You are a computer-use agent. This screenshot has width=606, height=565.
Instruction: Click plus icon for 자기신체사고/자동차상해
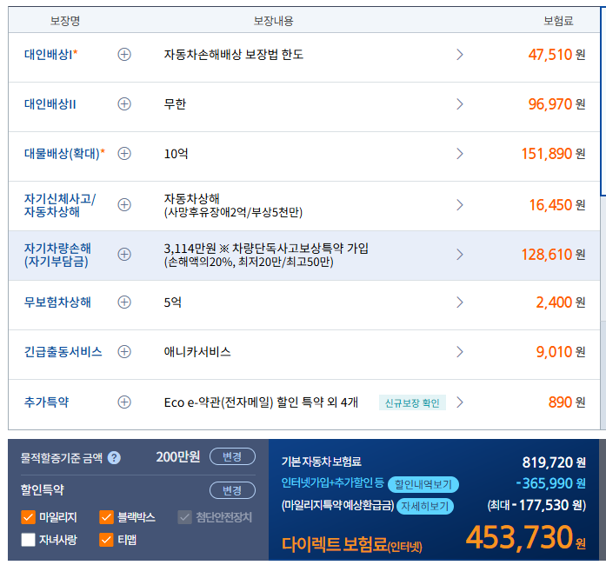124,205
